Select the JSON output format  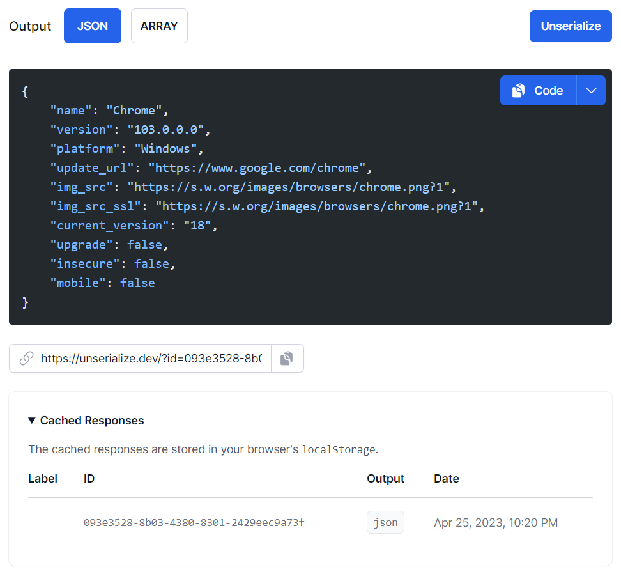coord(92,26)
